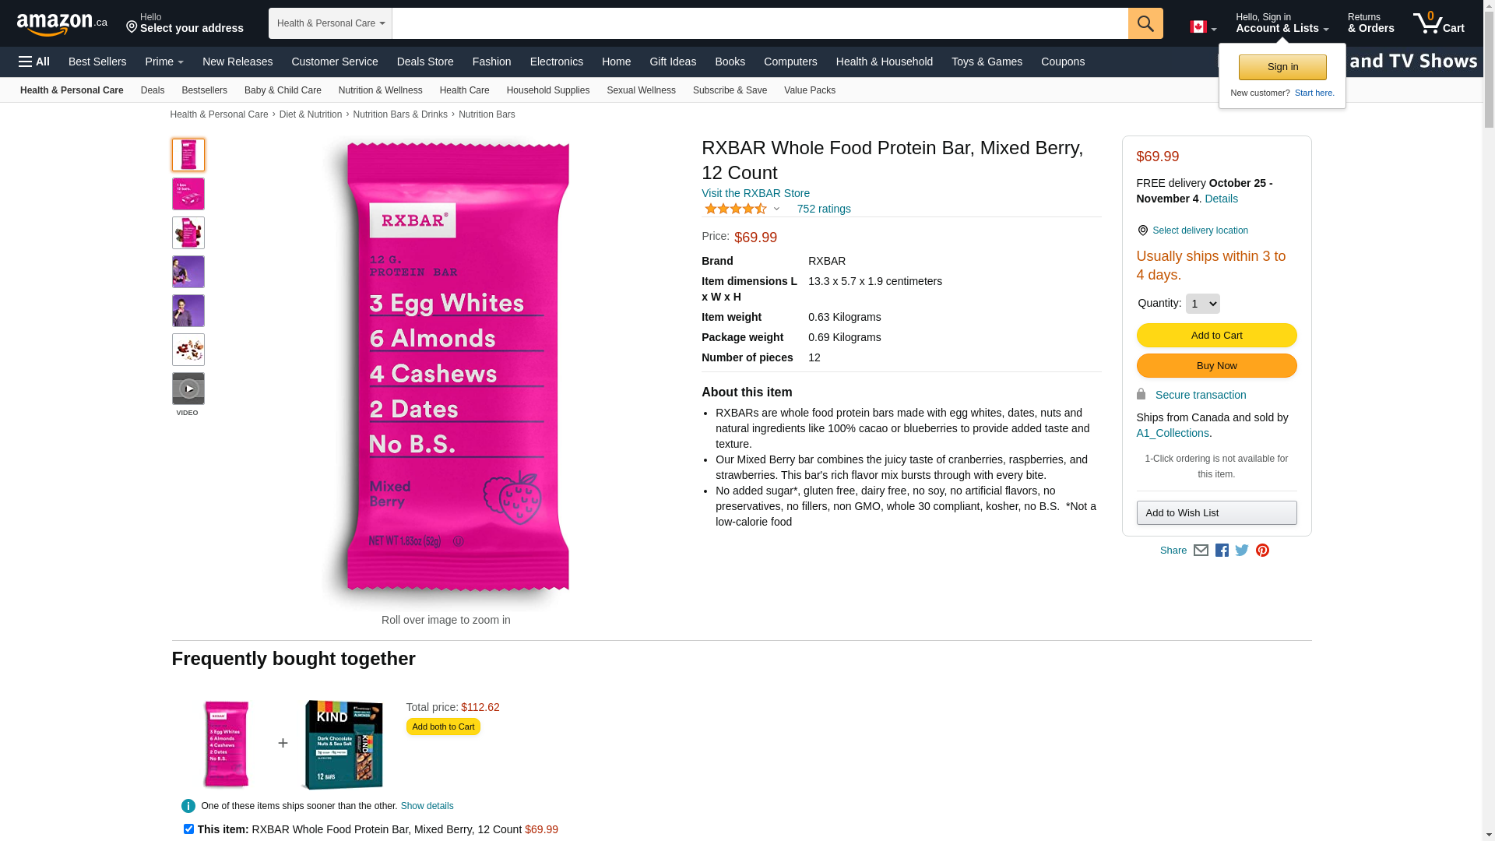Visit the RXBAR Store link
Image resolution: width=1495 pixels, height=841 pixels.
tap(755, 193)
